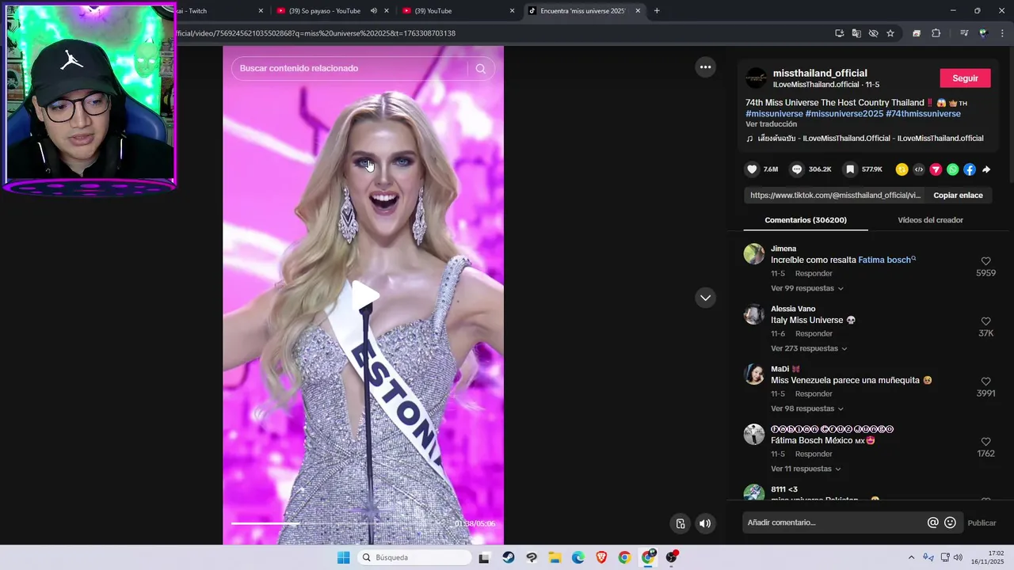The image size is (1014, 570).
Task: Show hidden system tray icons
Action: [x=911, y=557]
